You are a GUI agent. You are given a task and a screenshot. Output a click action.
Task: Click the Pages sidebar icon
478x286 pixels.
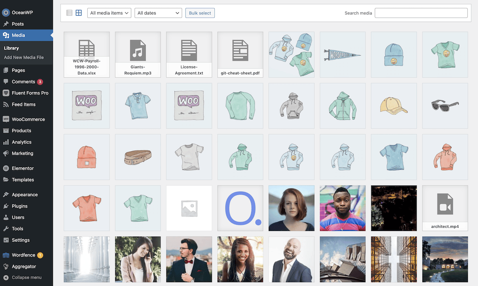(6, 70)
